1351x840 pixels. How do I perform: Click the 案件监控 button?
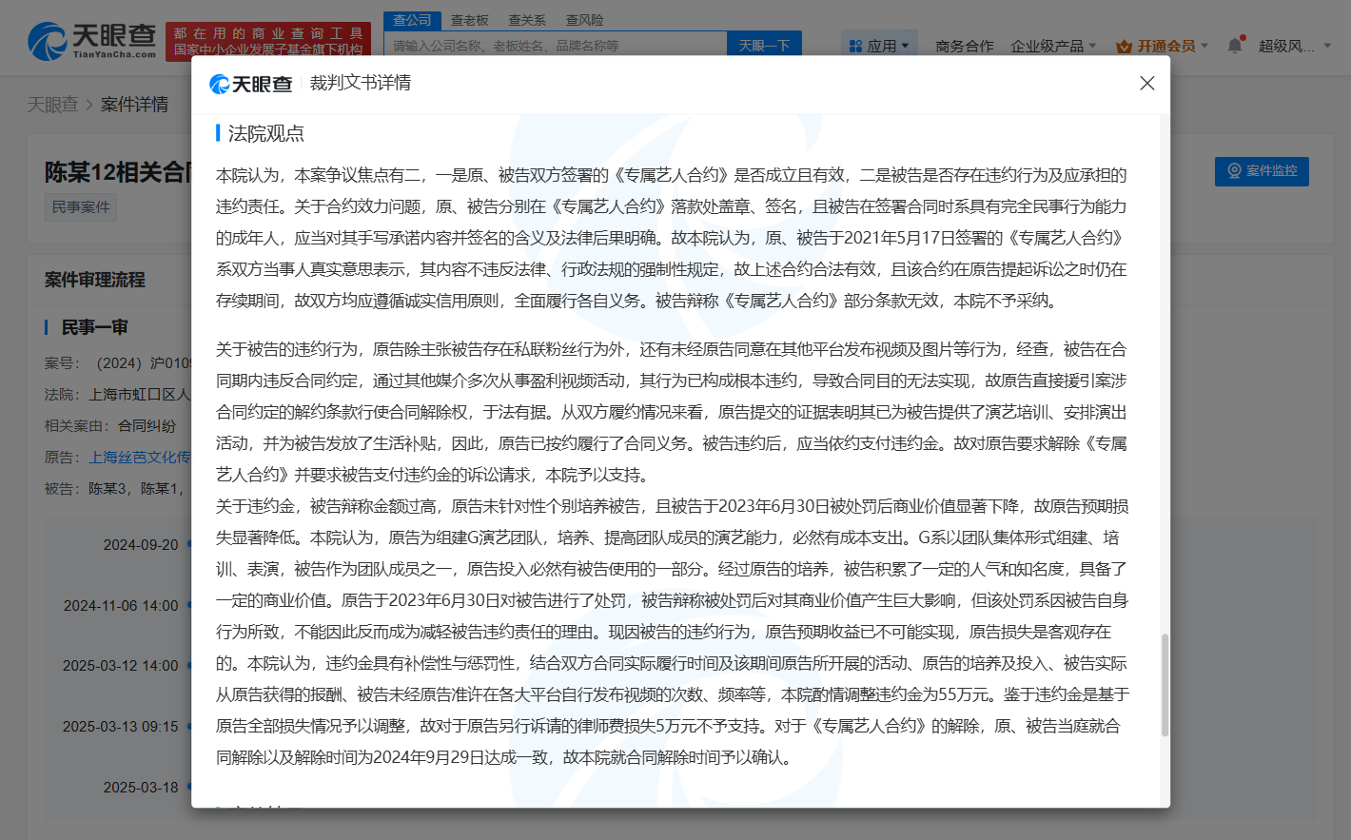[x=1261, y=171]
